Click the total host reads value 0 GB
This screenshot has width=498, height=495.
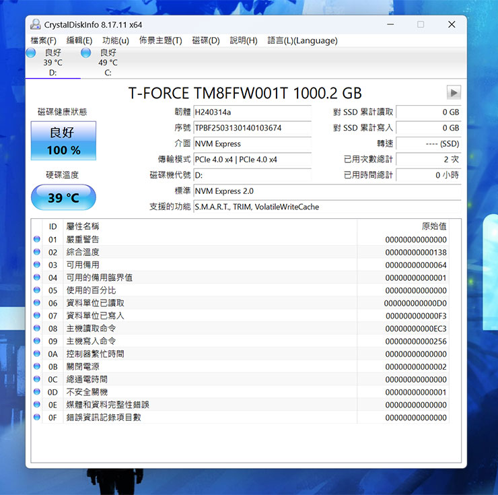(x=429, y=112)
